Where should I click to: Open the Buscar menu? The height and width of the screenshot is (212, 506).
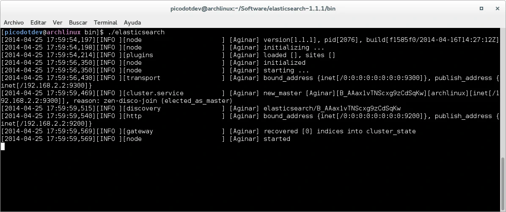(78, 22)
